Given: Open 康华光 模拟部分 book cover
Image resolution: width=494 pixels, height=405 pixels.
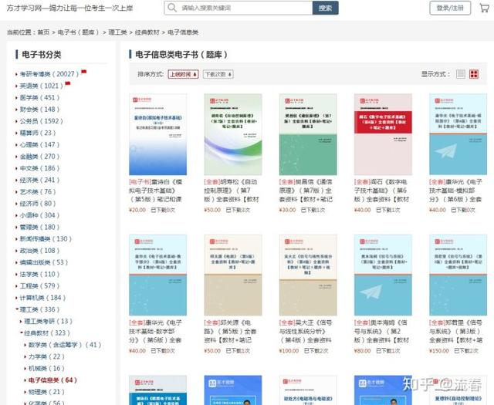Looking at the screenshot, I should pyautogui.click(x=458, y=134).
